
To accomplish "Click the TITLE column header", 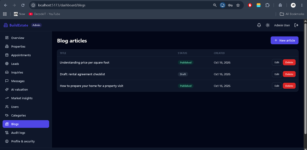I will click(63, 53).
